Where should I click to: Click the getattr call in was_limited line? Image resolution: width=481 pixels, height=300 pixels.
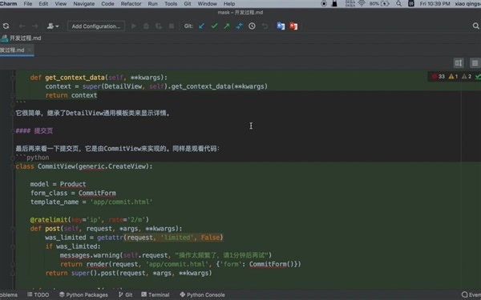coord(110,238)
